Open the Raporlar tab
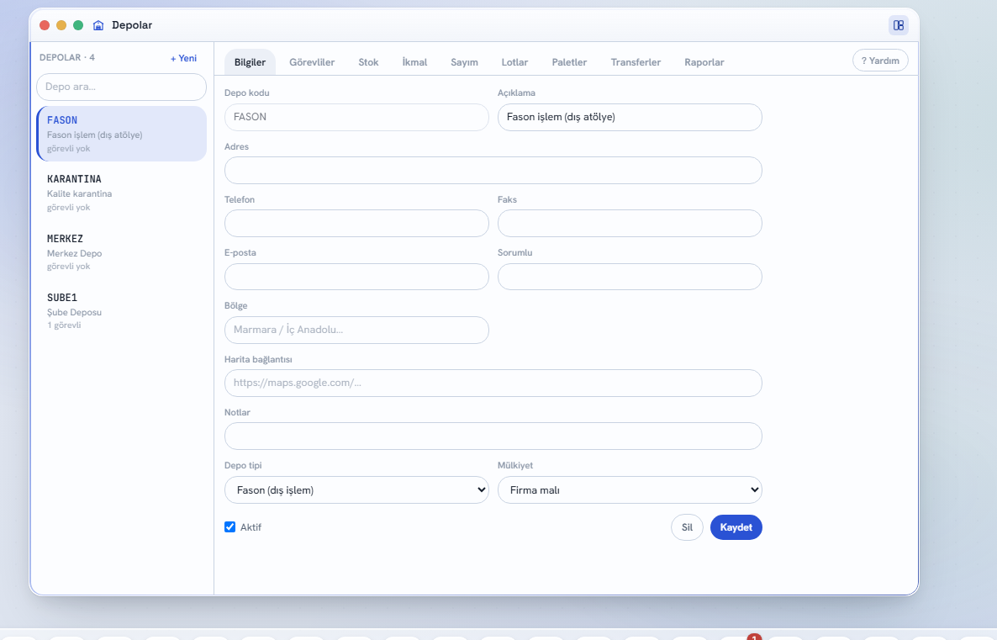The width and height of the screenshot is (997, 640). tap(704, 62)
